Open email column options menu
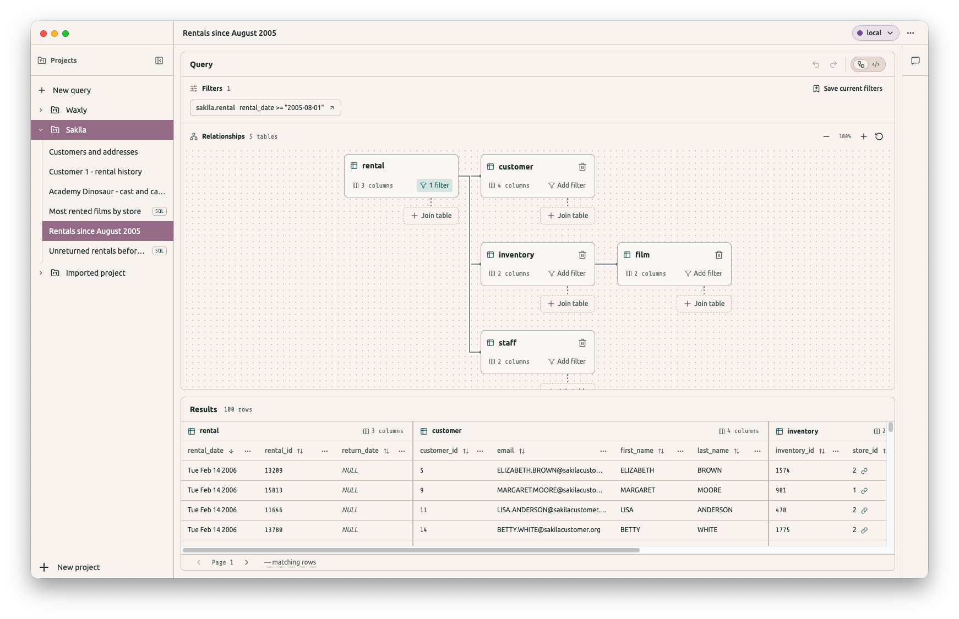This screenshot has width=959, height=619. point(603,451)
